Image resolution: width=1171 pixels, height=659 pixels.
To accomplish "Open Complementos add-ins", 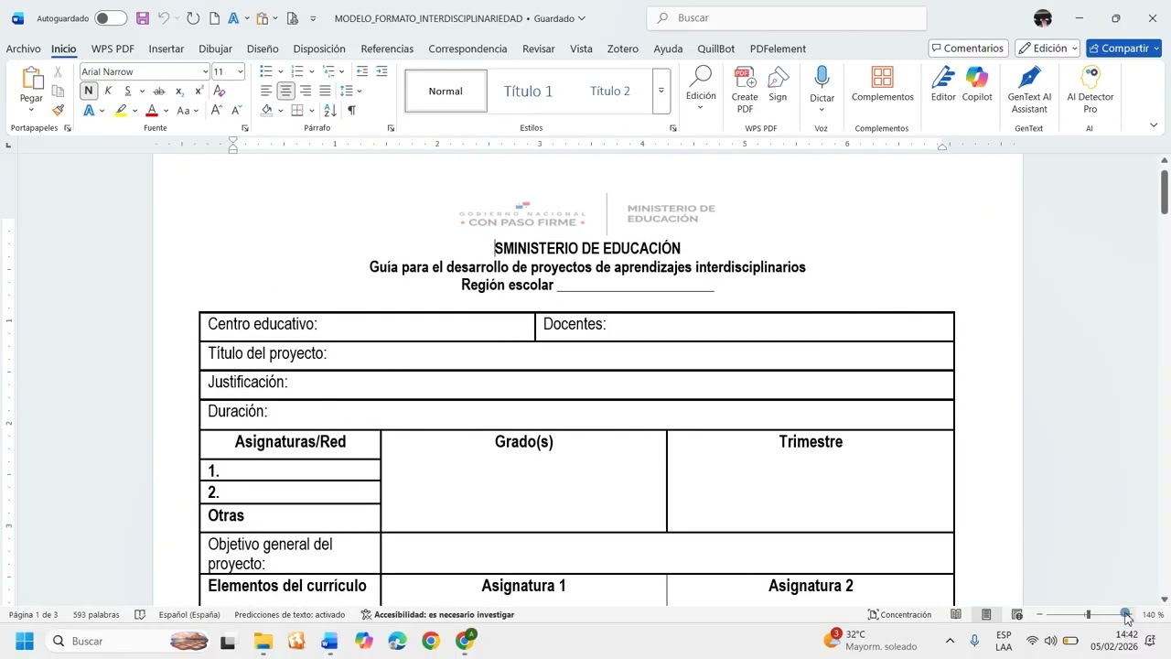I will [883, 84].
